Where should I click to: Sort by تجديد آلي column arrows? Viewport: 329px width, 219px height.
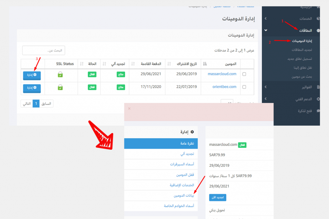(x=104, y=64)
